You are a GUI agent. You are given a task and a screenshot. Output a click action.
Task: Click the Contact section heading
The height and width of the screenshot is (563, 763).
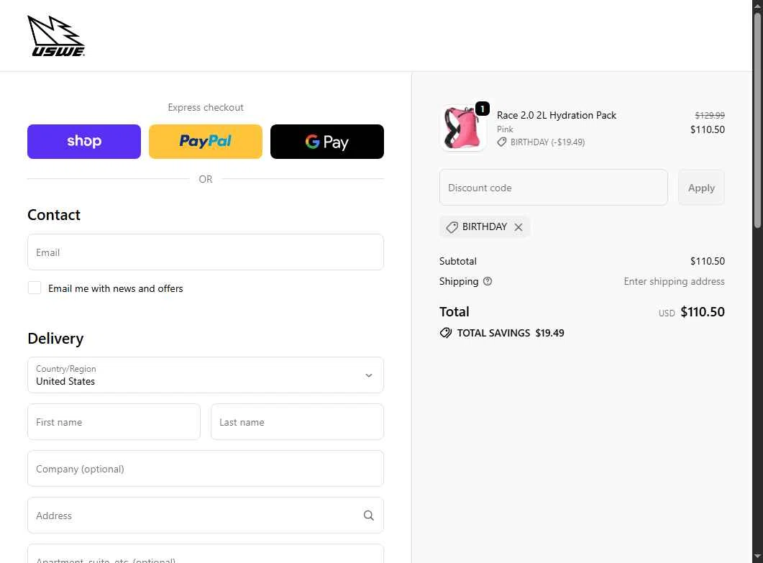(53, 215)
